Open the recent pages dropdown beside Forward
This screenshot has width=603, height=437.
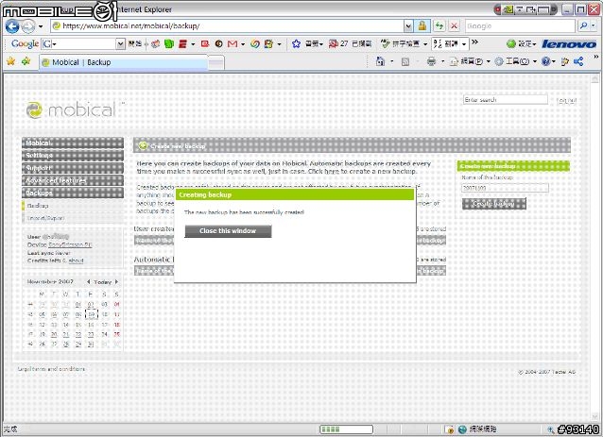point(41,26)
